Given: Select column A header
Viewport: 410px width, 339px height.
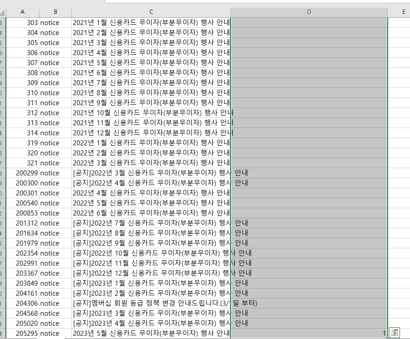Looking at the screenshot, I should coord(22,12).
